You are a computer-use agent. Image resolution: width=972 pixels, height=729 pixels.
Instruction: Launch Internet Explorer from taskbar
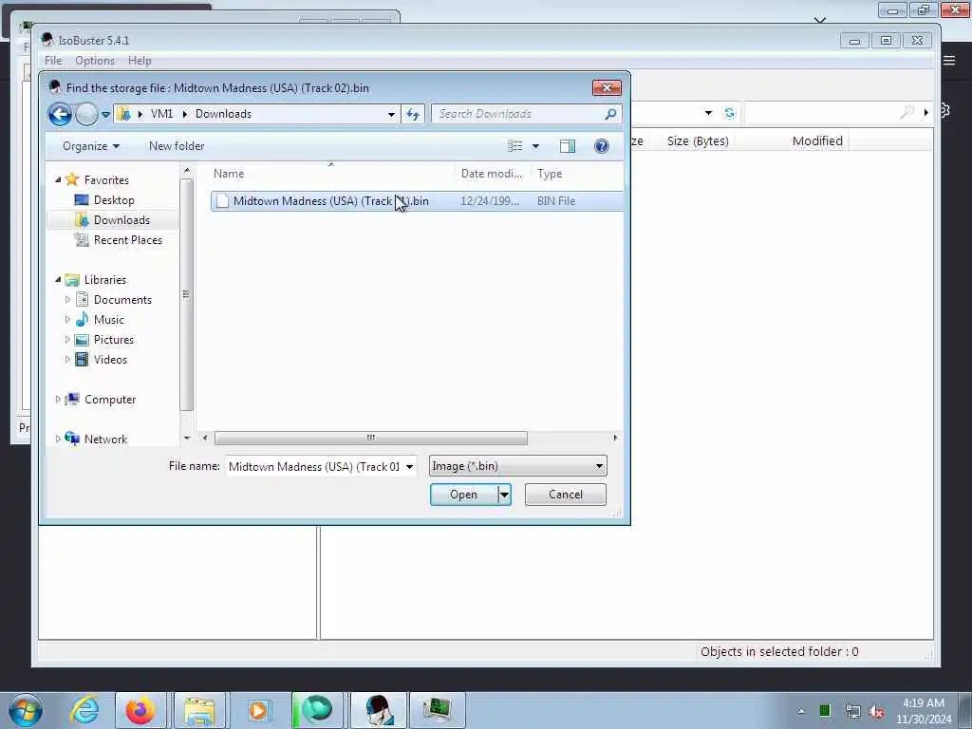[84, 710]
